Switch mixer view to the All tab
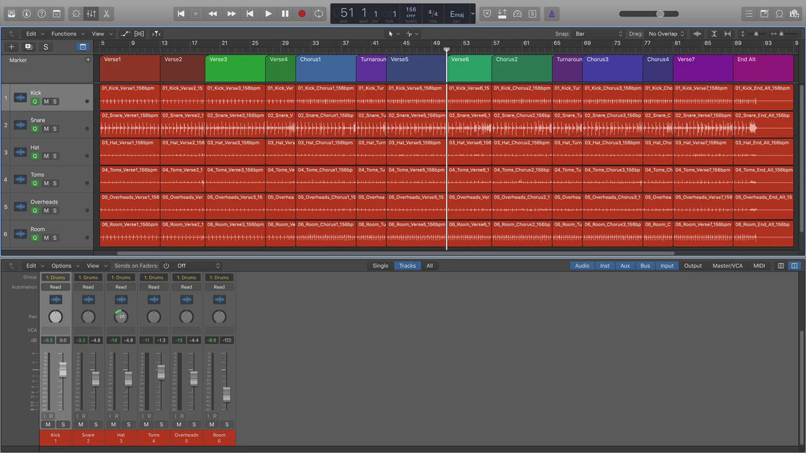The width and height of the screenshot is (806, 453). coord(429,266)
